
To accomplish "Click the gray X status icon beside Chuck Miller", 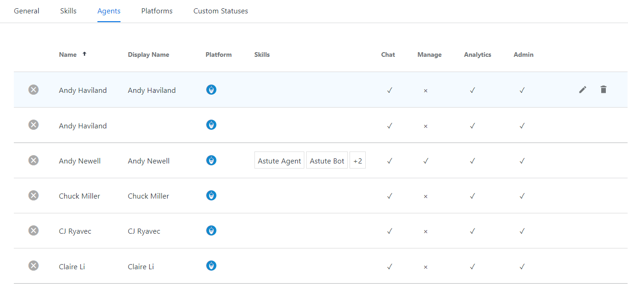I will [x=33, y=195].
